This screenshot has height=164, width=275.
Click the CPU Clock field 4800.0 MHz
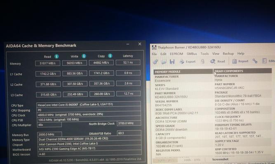89,114
